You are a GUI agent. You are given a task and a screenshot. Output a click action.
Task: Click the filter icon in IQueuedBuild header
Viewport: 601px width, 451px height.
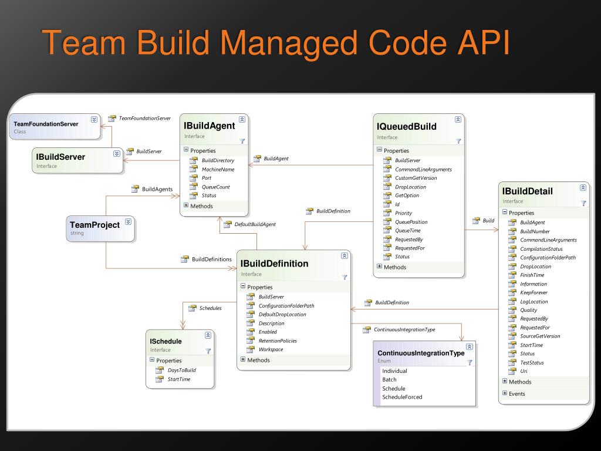pos(458,141)
